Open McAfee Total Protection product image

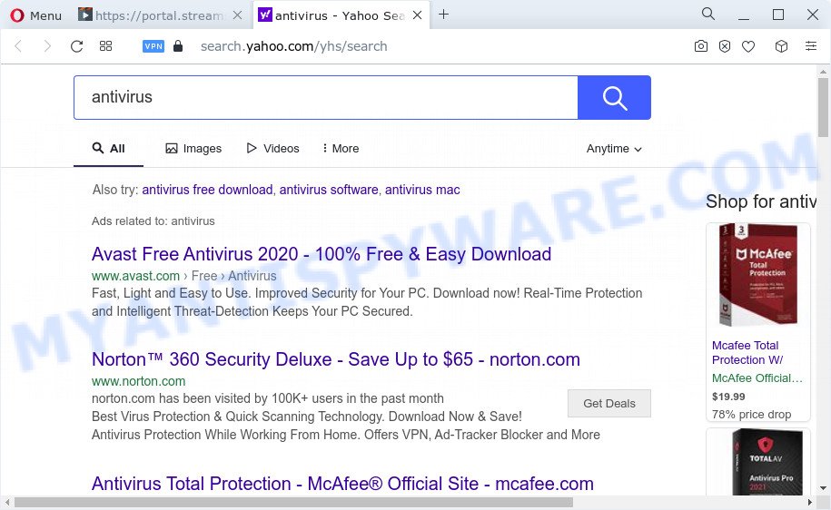click(x=757, y=275)
